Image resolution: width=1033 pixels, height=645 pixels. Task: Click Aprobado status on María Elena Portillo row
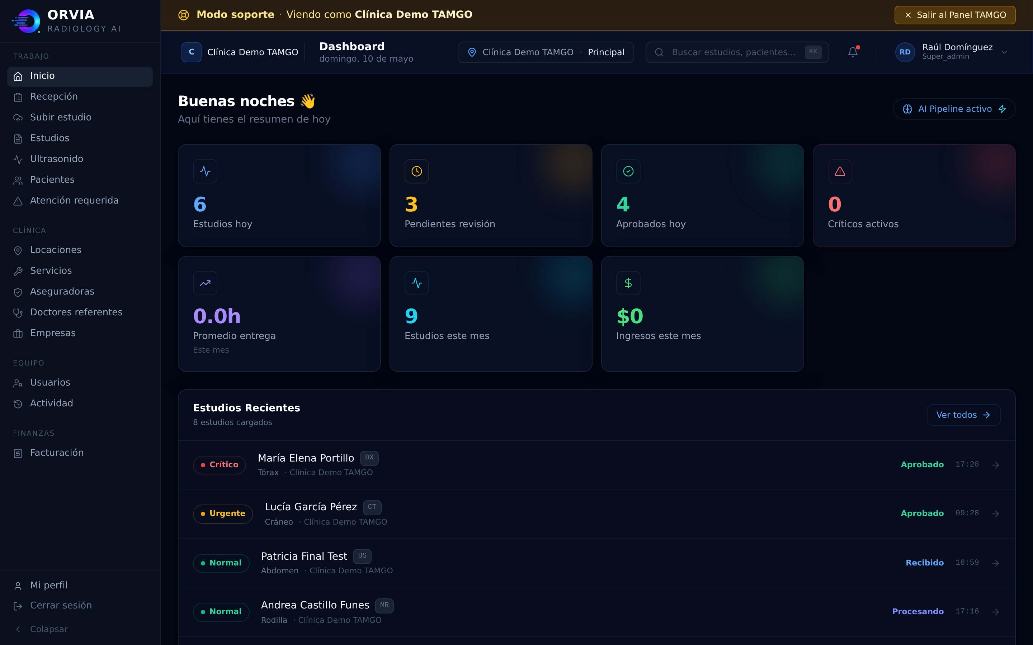[922, 465]
